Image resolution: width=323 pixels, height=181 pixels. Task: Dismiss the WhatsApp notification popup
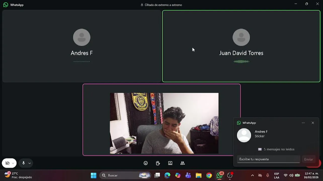pyautogui.click(x=313, y=123)
